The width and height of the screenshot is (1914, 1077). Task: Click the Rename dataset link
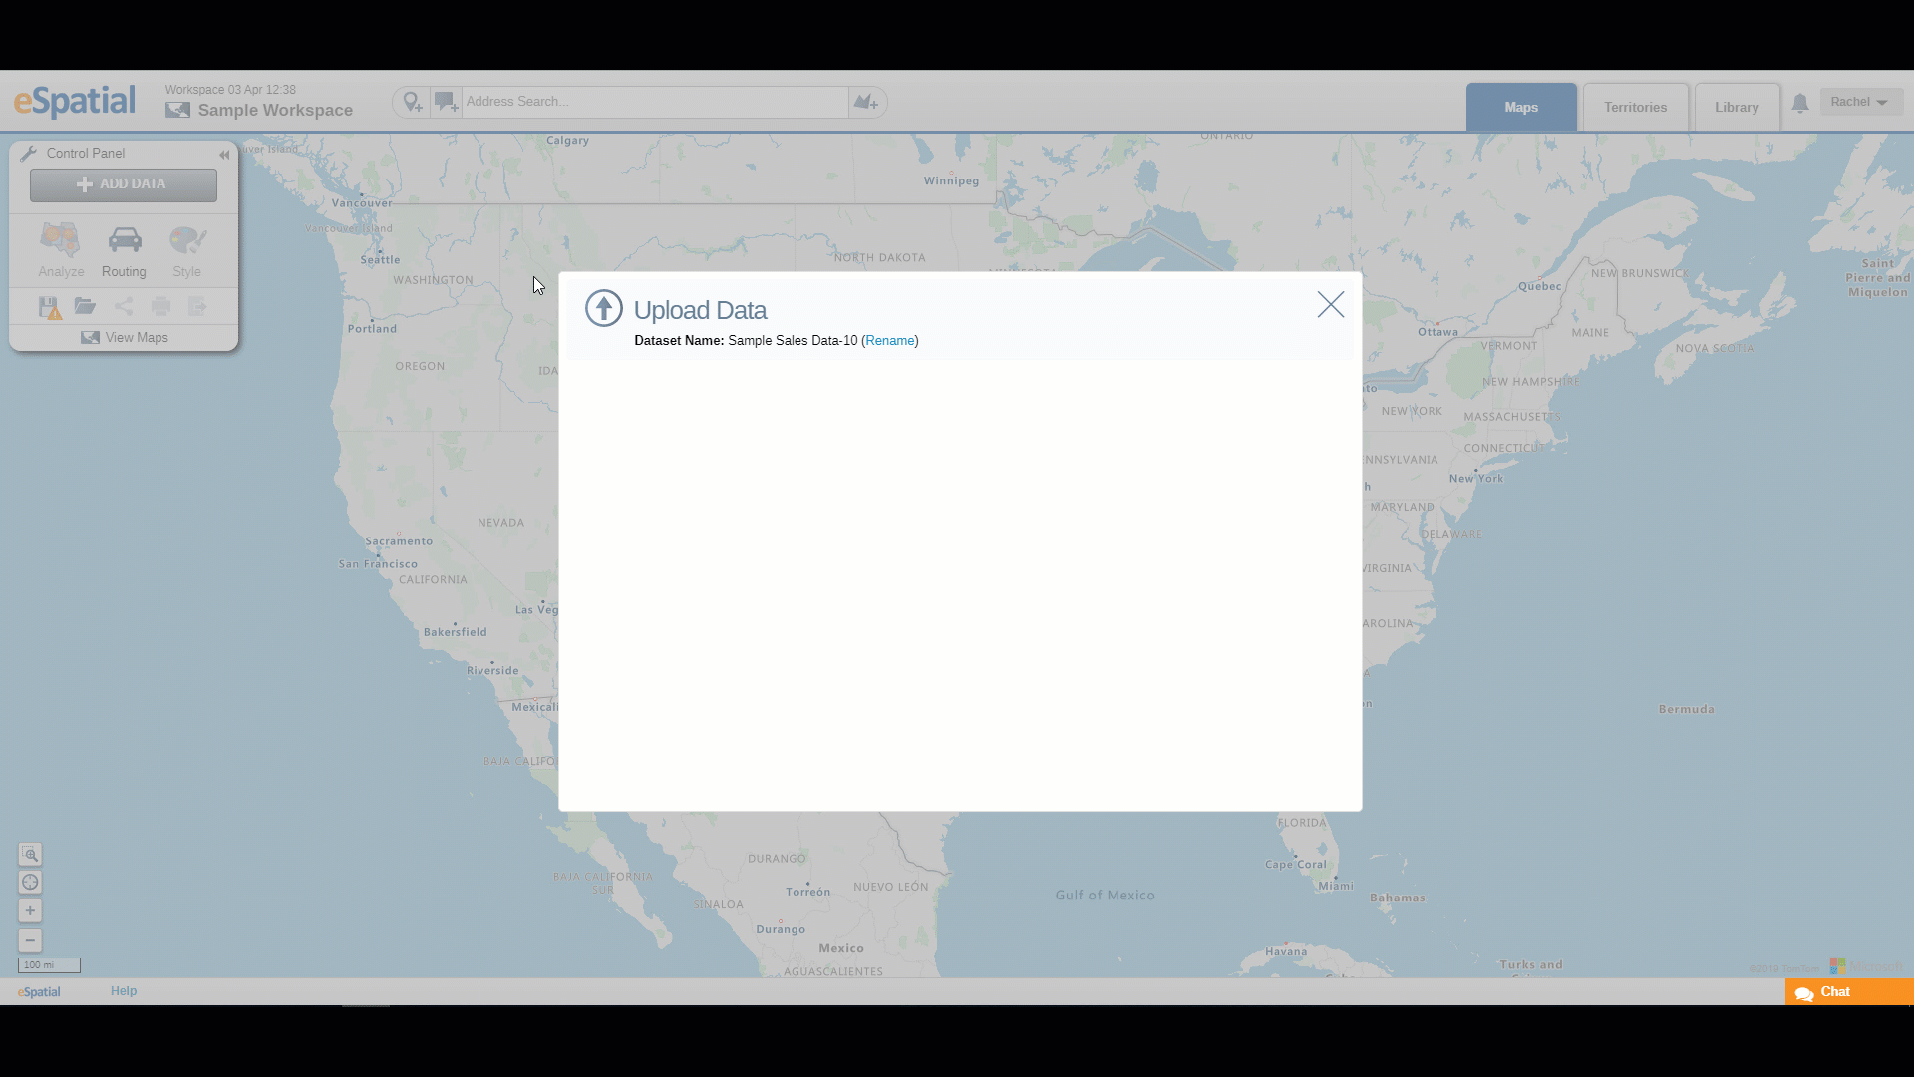(x=890, y=341)
